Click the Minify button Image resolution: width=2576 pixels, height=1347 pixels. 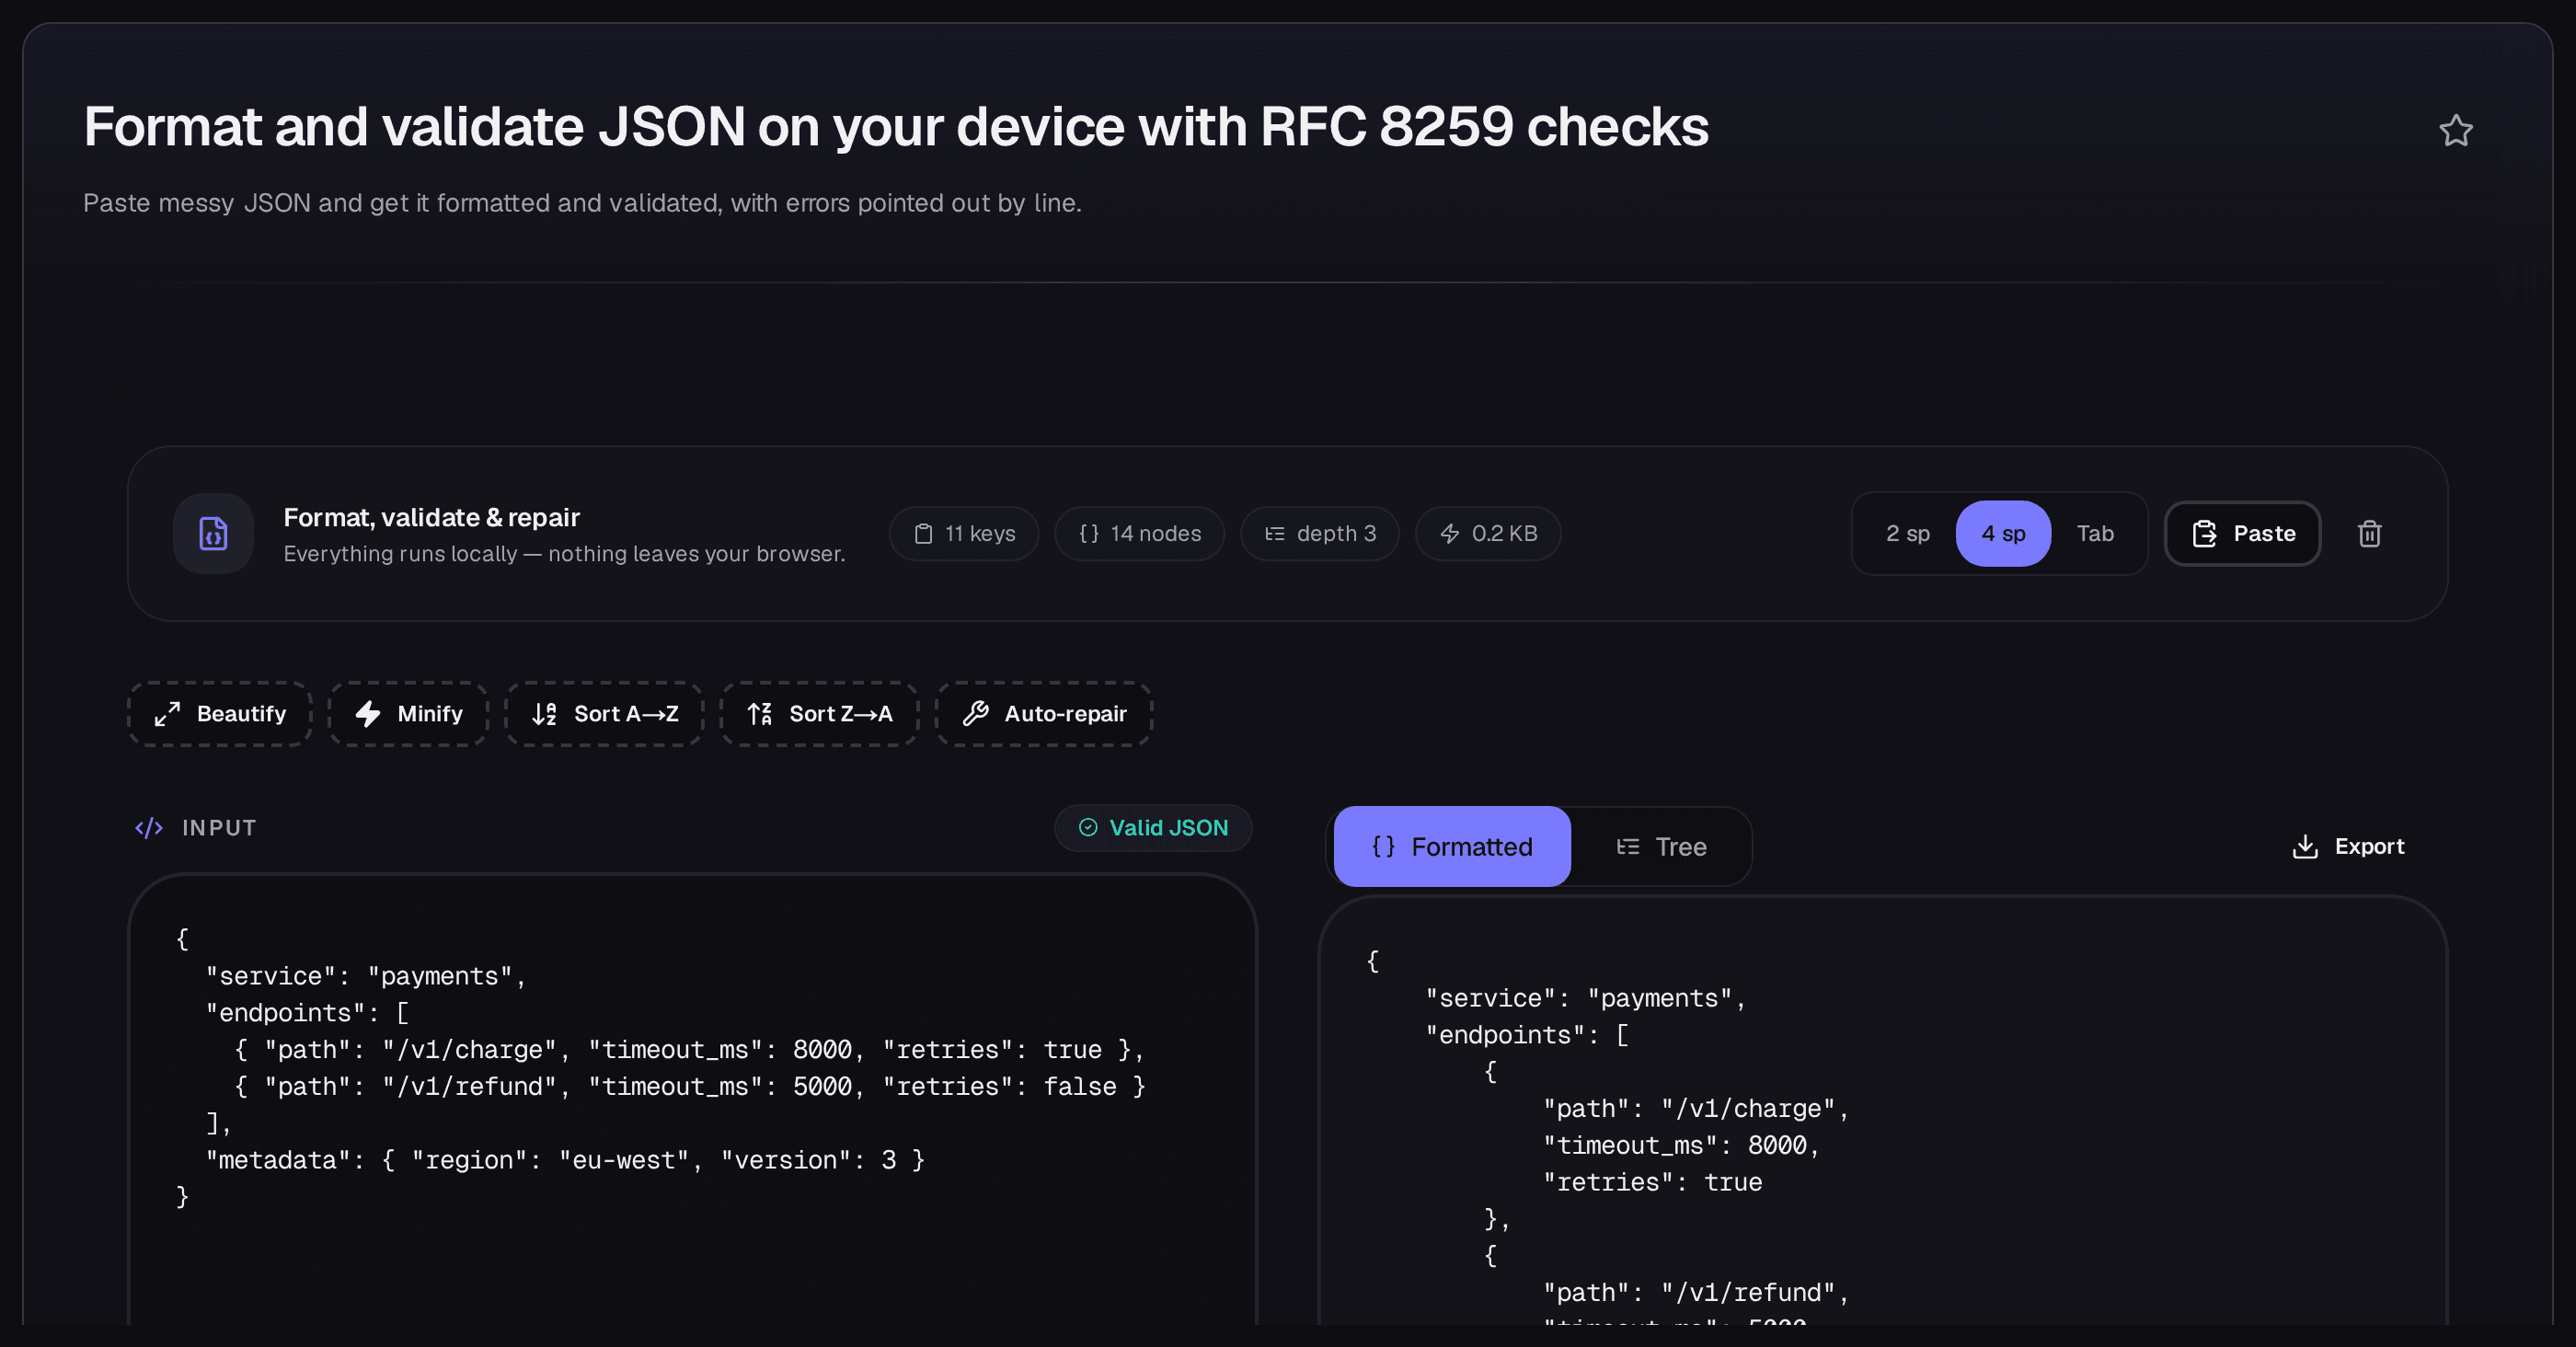point(408,714)
